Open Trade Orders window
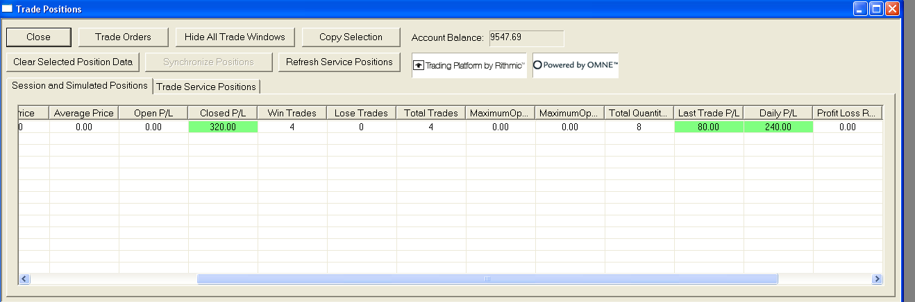Viewport: 915px width, 302px height. click(x=123, y=37)
